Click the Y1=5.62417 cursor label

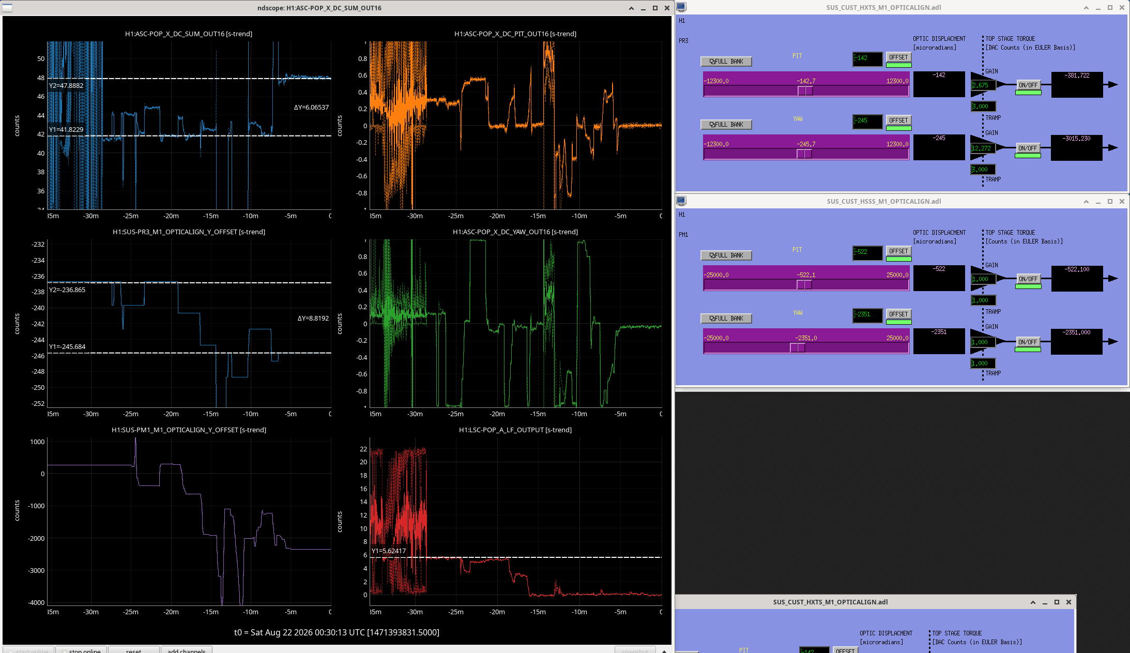point(389,551)
